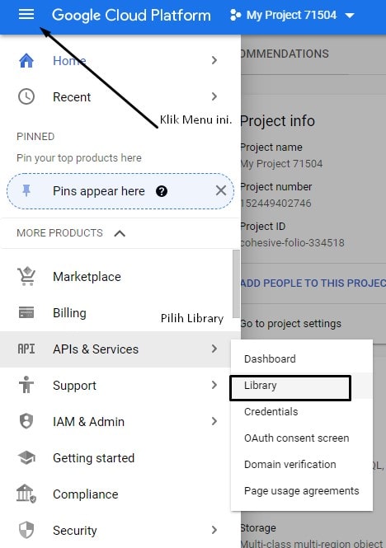Expand the IAM & Admin submenu chevron

(214, 421)
